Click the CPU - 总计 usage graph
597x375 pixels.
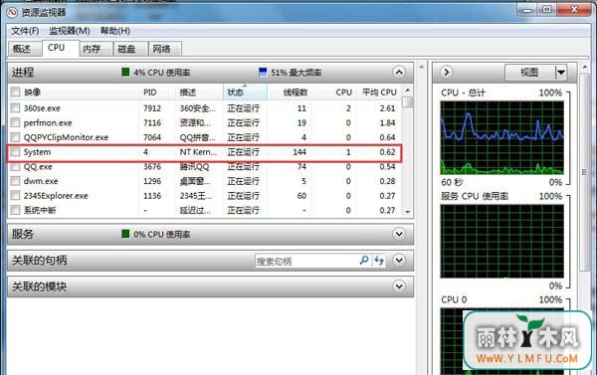(x=501, y=138)
